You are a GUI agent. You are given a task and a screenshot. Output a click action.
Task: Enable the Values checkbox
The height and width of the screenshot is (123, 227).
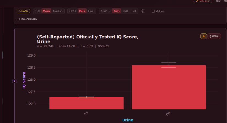click(x=153, y=11)
